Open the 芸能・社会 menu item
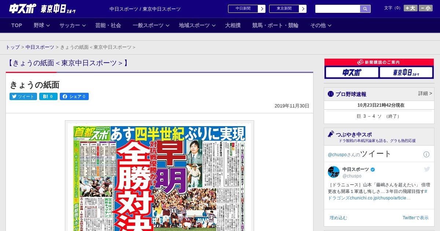 108,25
